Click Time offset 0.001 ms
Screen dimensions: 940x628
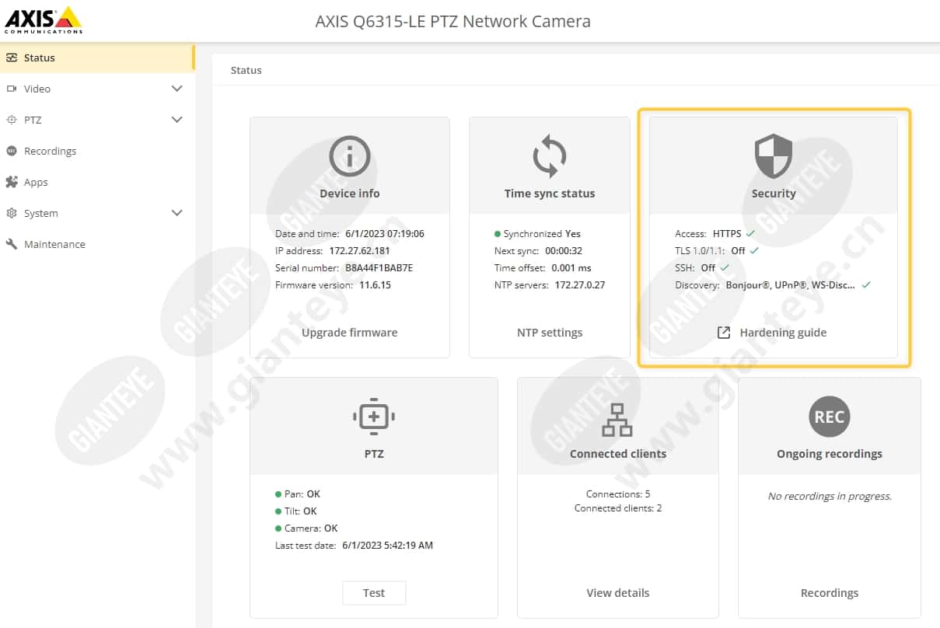click(571, 268)
